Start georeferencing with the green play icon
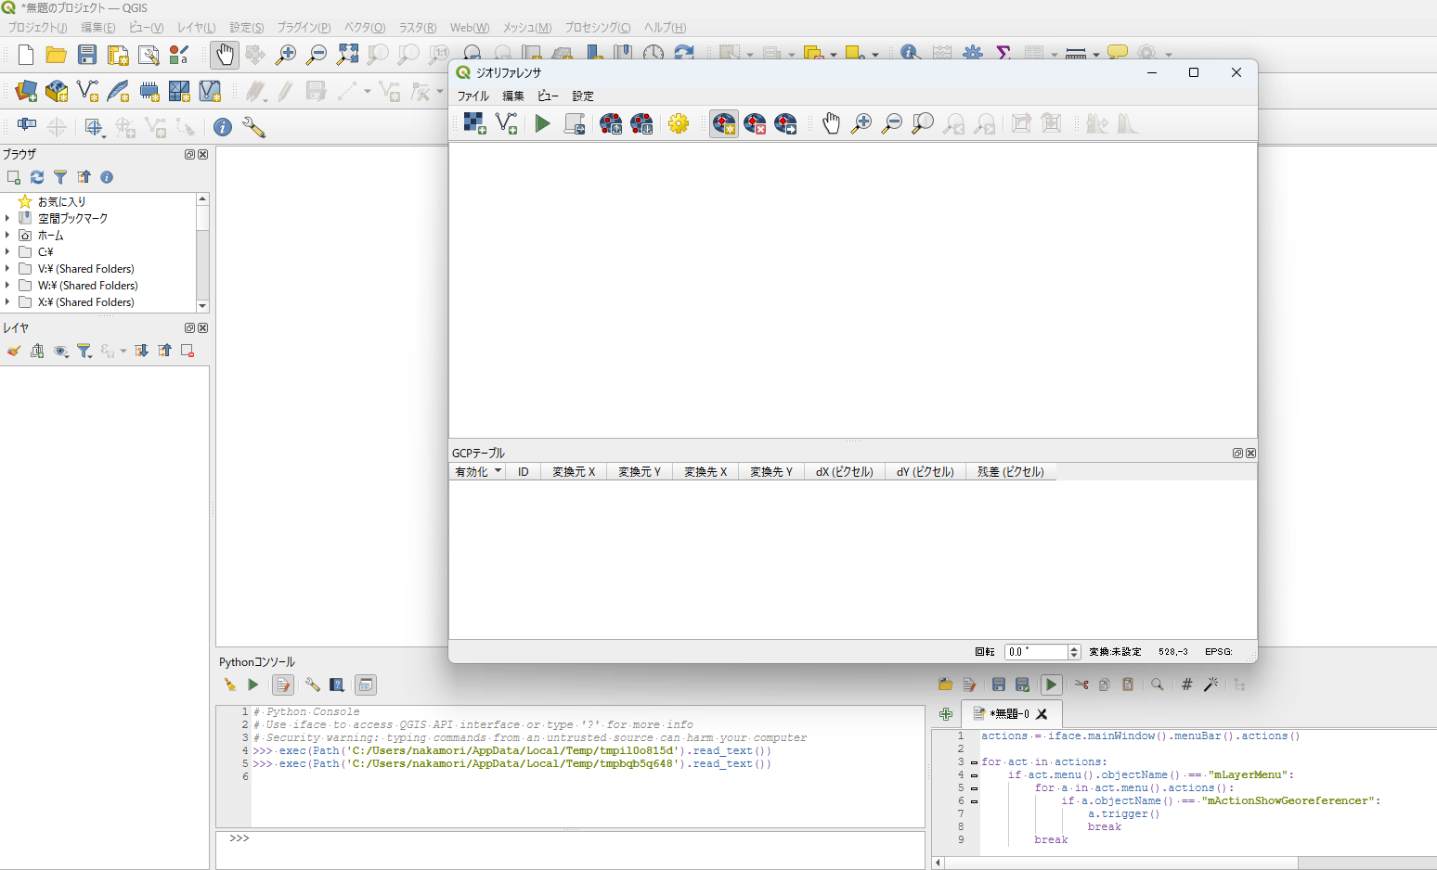The width and height of the screenshot is (1437, 870). 542,123
